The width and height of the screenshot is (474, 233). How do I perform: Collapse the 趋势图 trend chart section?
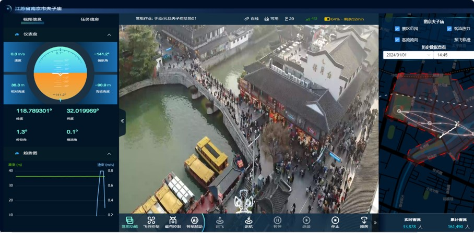coord(109,154)
